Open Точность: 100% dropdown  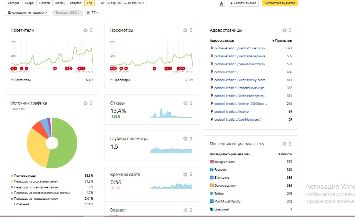[x=68, y=13]
